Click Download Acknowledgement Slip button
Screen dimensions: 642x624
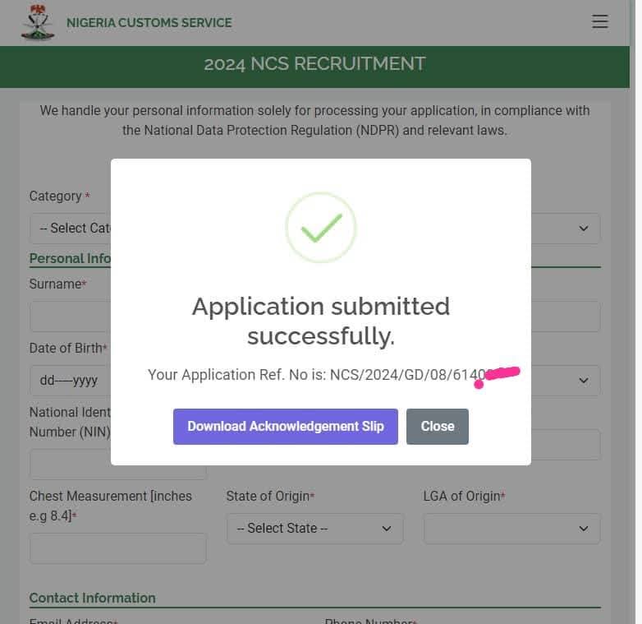click(285, 426)
